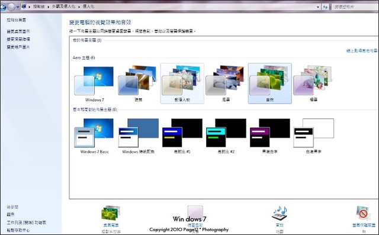Click the back navigation arrow button

point(3,7)
